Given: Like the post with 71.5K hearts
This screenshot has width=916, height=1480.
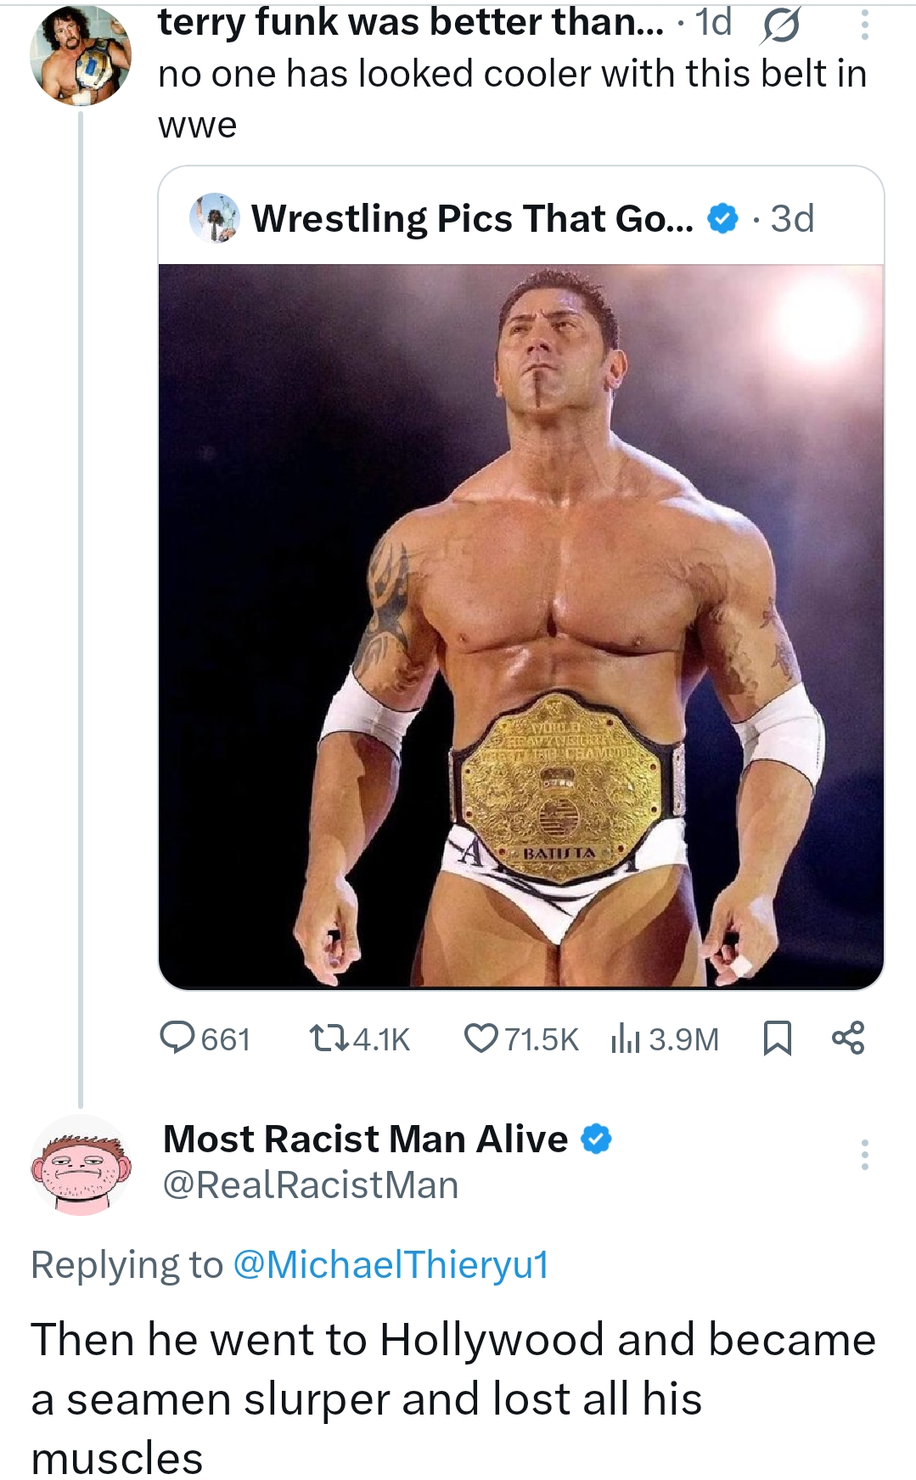Looking at the screenshot, I should (480, 1038).
